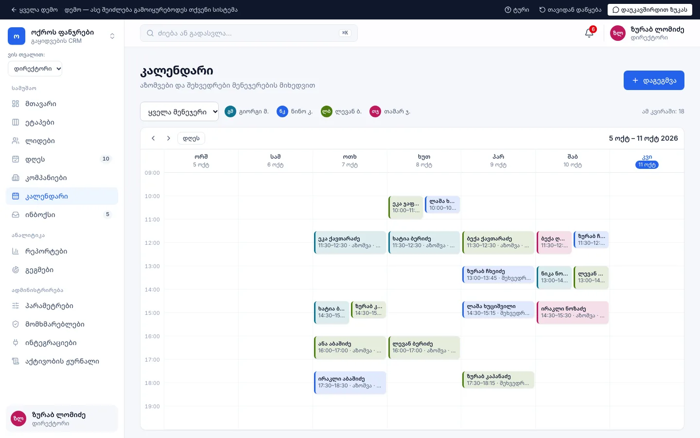
Task: Open ლაშა ხუციშვილი 14:30–15:15 event
Action: tap(498, 310)
